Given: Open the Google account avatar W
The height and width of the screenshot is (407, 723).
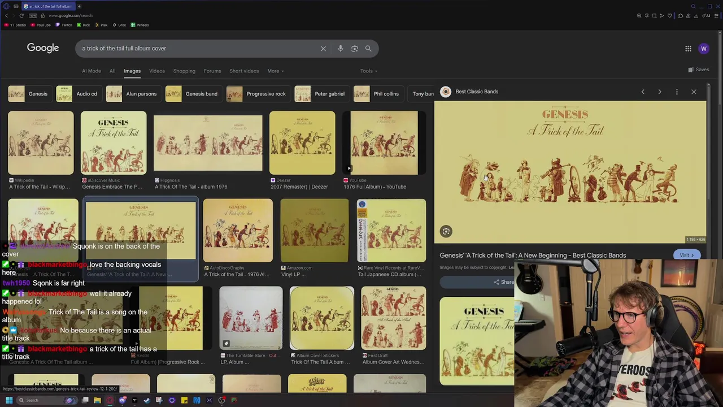Looking at the screenshot, I should 704,49.
